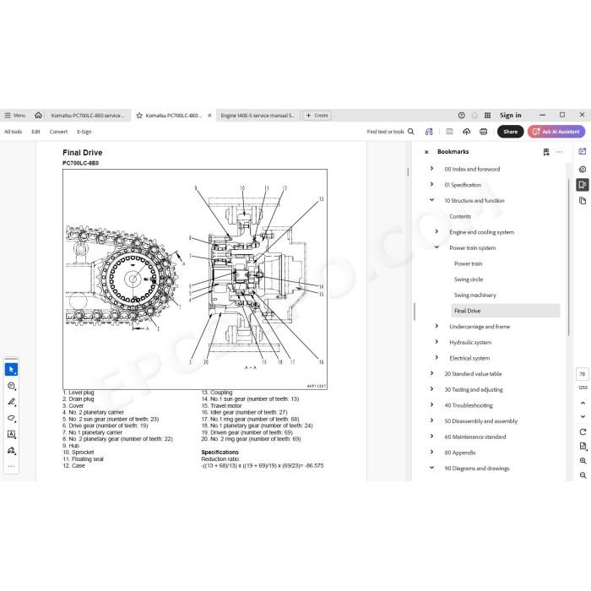Image resolution: width=591 pixels, height=591 pixels.
Task: Click Sign in
Action: [510, 116]
